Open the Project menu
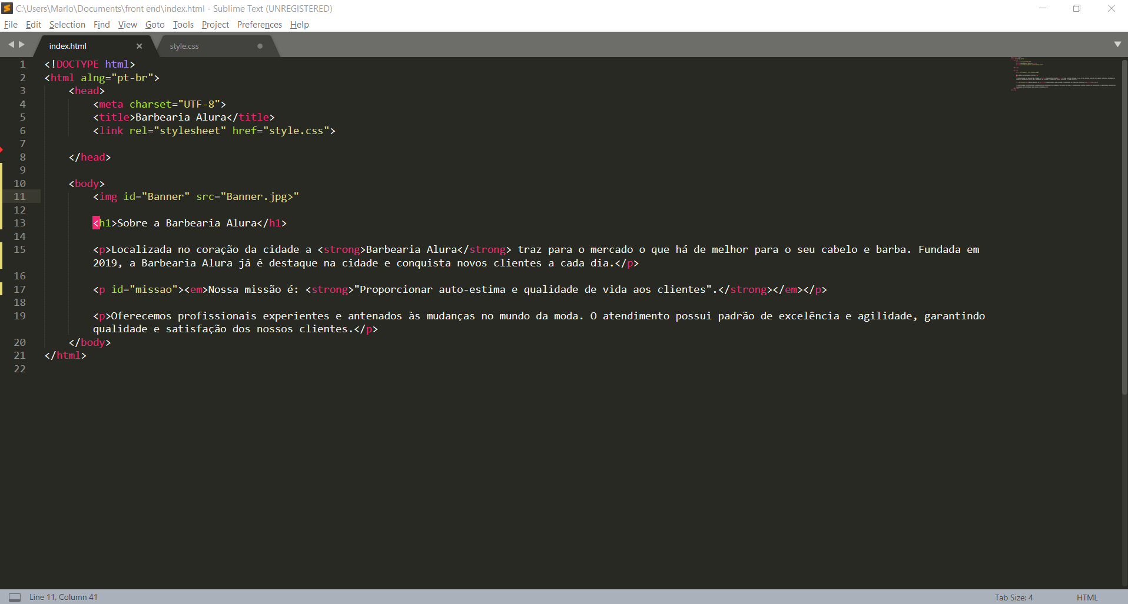This screenshot has width=1128, height=604. click(x=215, y=25)
